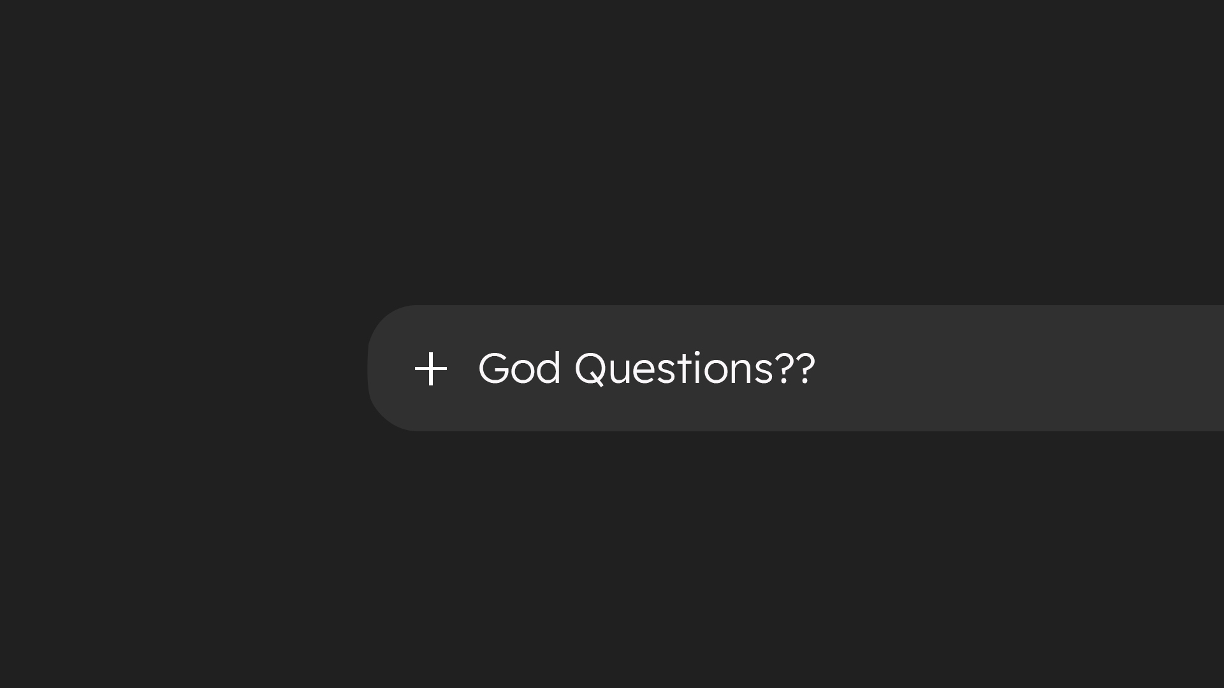Expand the God Questions?? section using plus
Screen dimensions: 1224x688
(x=431, y=369)
